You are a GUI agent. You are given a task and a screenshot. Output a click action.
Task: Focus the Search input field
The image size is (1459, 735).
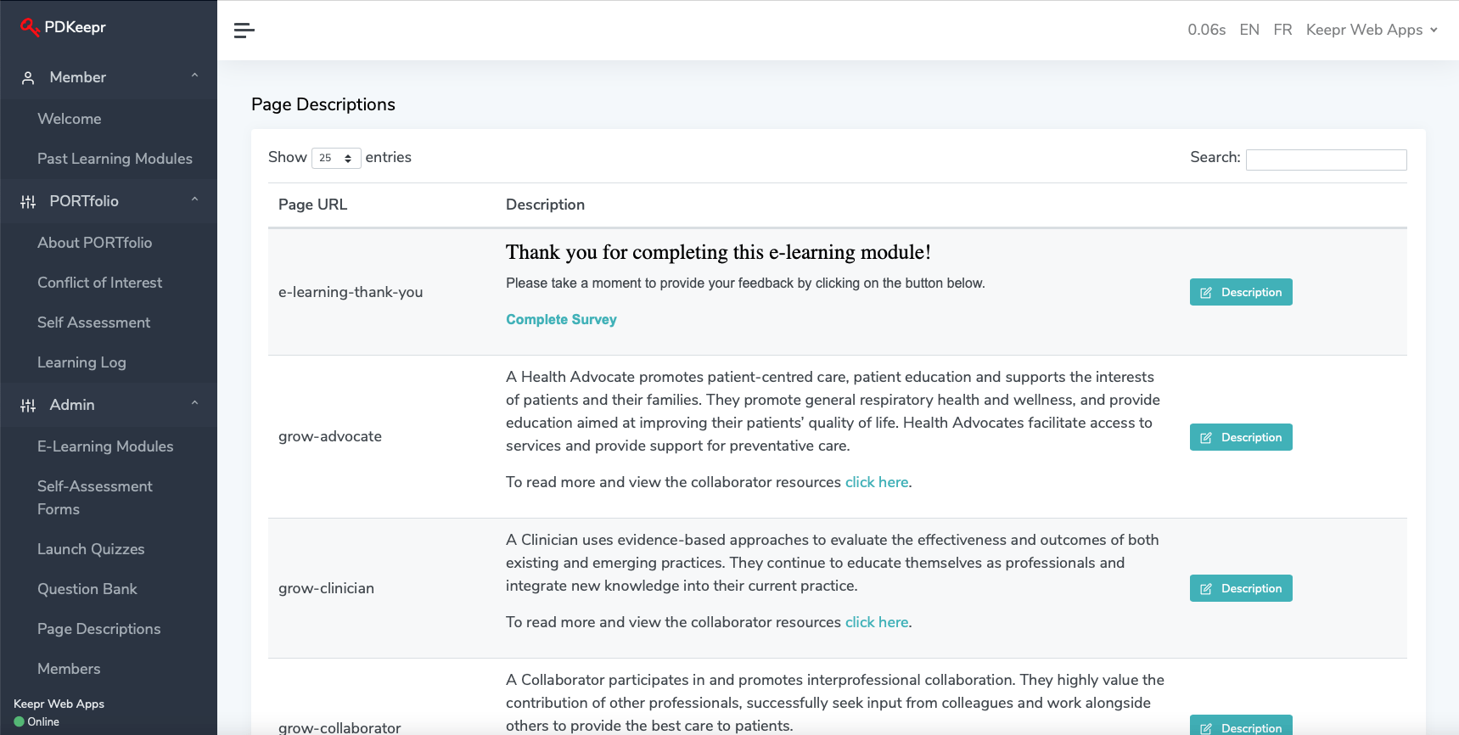[1326, 160]
